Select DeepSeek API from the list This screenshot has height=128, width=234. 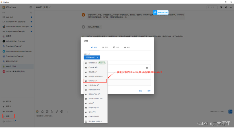tap(95, 90)
